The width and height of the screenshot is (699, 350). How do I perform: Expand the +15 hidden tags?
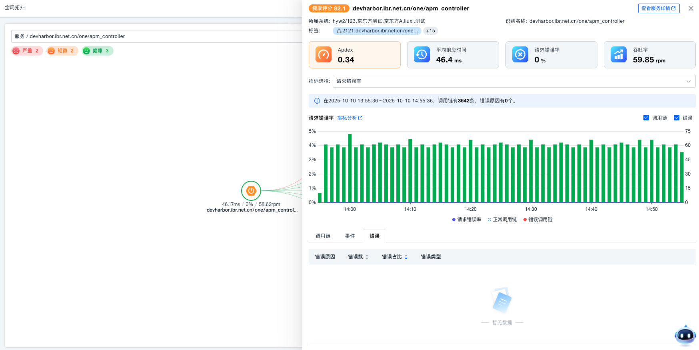430,31
